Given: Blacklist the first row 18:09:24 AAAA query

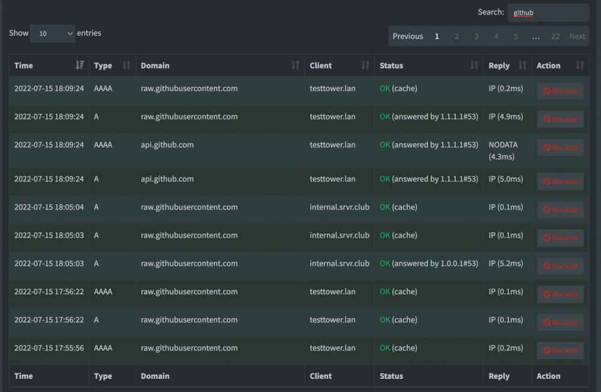Looking at the screenshot, I should [560, 91].
